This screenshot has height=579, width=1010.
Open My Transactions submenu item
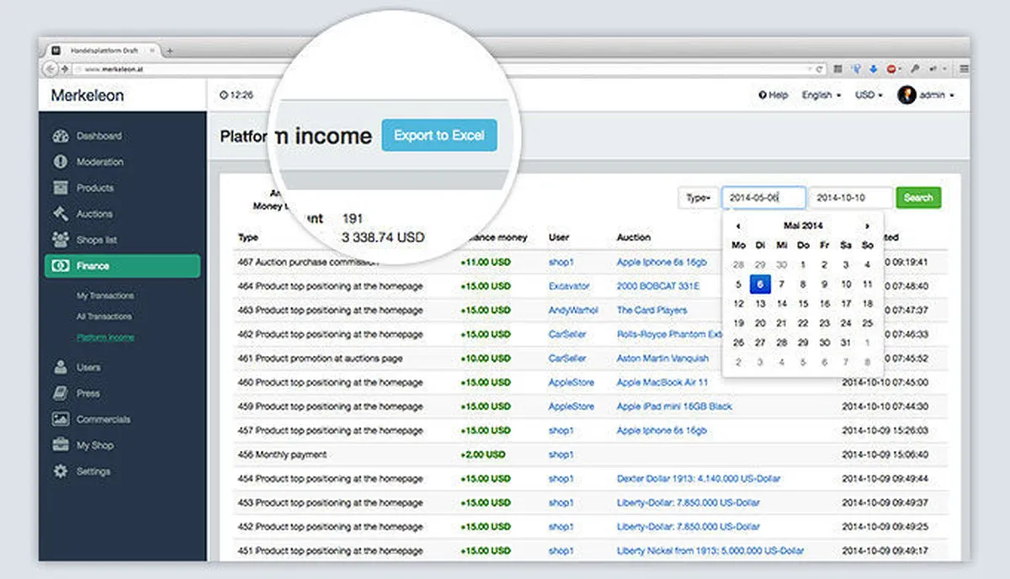(x=105, y=295)
